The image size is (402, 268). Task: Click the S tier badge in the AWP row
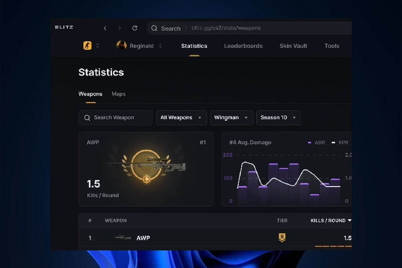[282, 238]
